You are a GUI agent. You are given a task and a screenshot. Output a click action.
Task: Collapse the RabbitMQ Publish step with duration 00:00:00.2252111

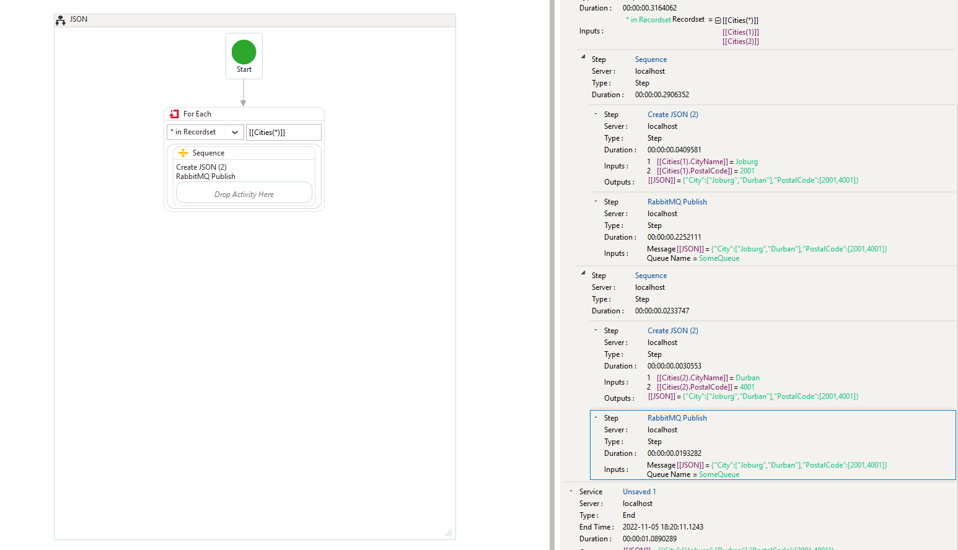595,201
